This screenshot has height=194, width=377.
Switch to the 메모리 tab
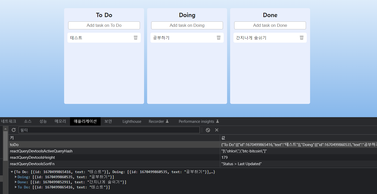[x=60, y=121]
